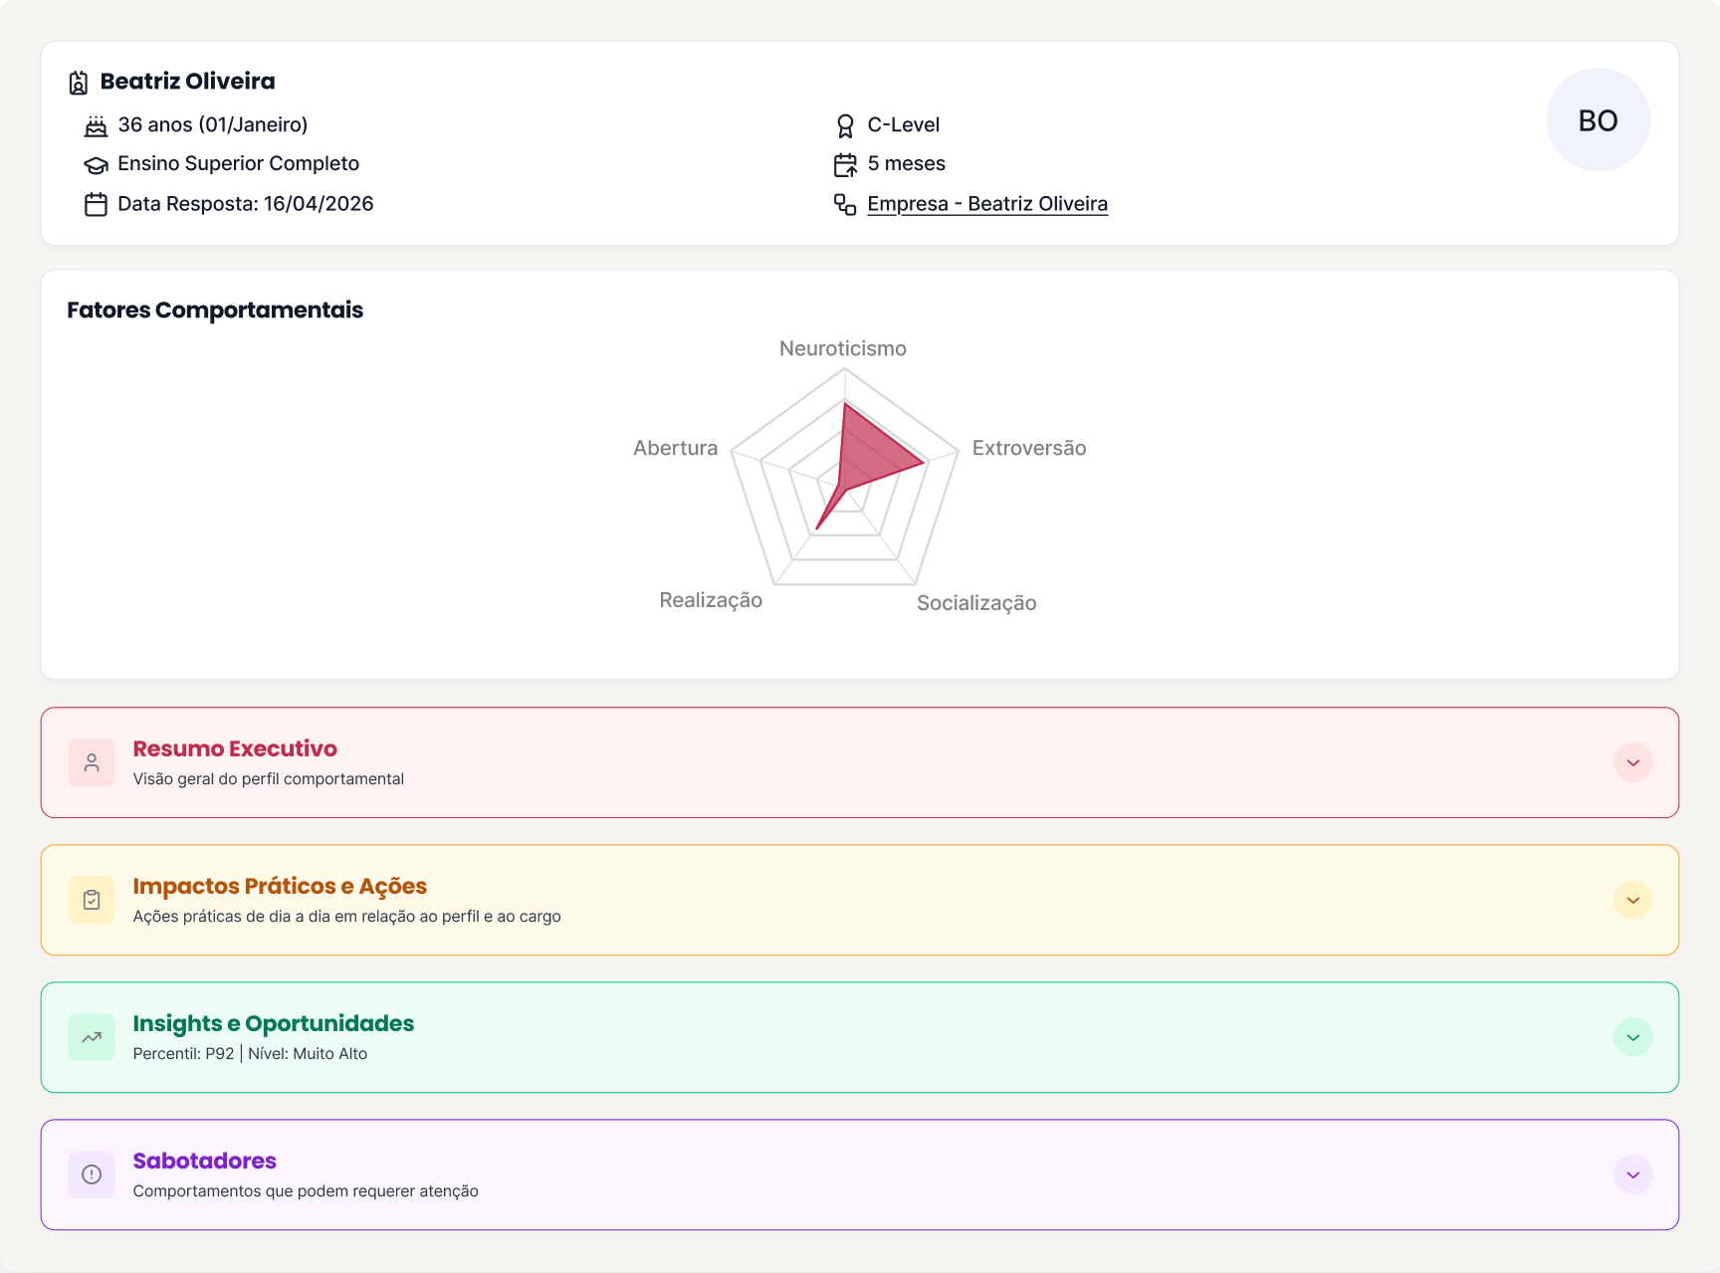This screenshot has height=1273, width=1720.
Task: Click the Beatriz Oliveira name heading
Action: tap(188, 82)
